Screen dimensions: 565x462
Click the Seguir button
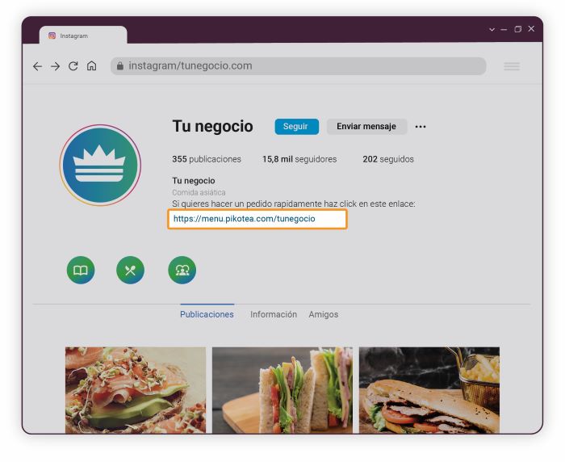coord(296,127)
